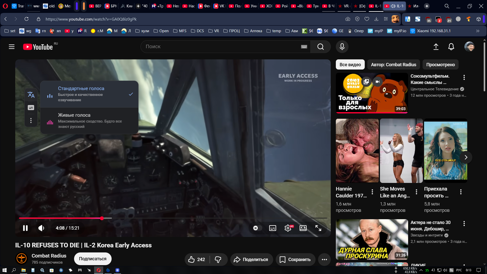Open three-dot menu on translation overlay
487x274 pixels.
tap(31, 121)
